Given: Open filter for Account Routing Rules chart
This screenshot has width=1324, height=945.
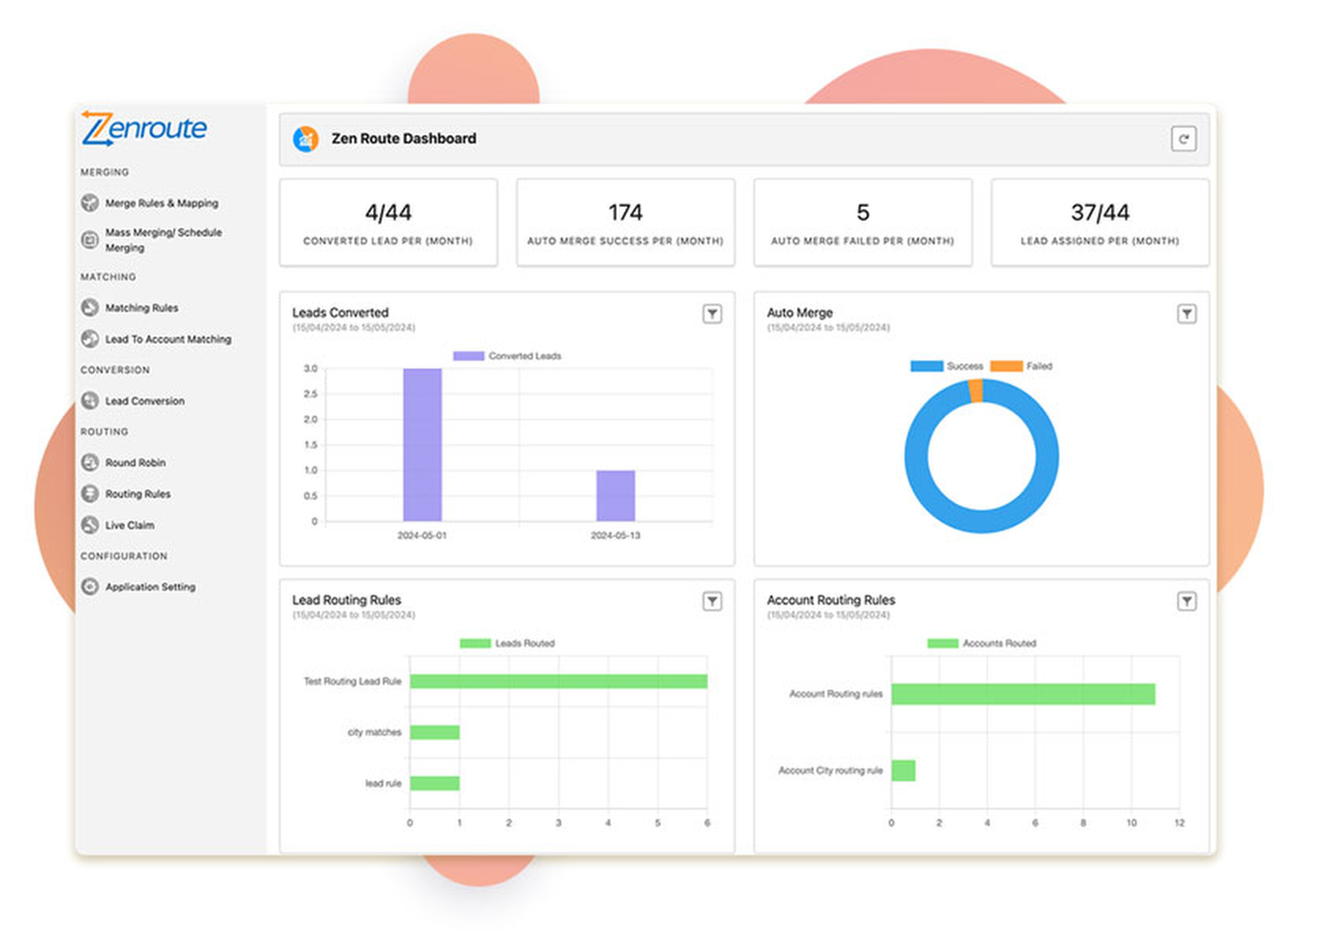Looking at the screenshot, I should [1187, 601].
